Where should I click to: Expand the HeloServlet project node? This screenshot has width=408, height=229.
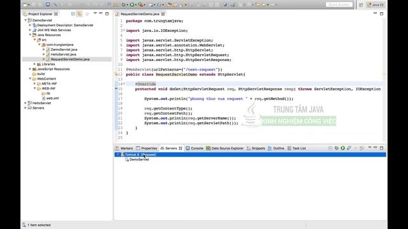25,103
